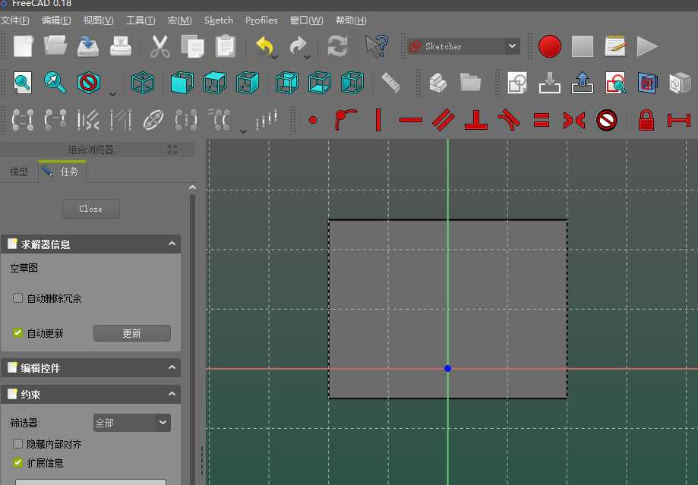Open the Sketcher workbench dropdown
698x485 pixels.
(464, 46)
